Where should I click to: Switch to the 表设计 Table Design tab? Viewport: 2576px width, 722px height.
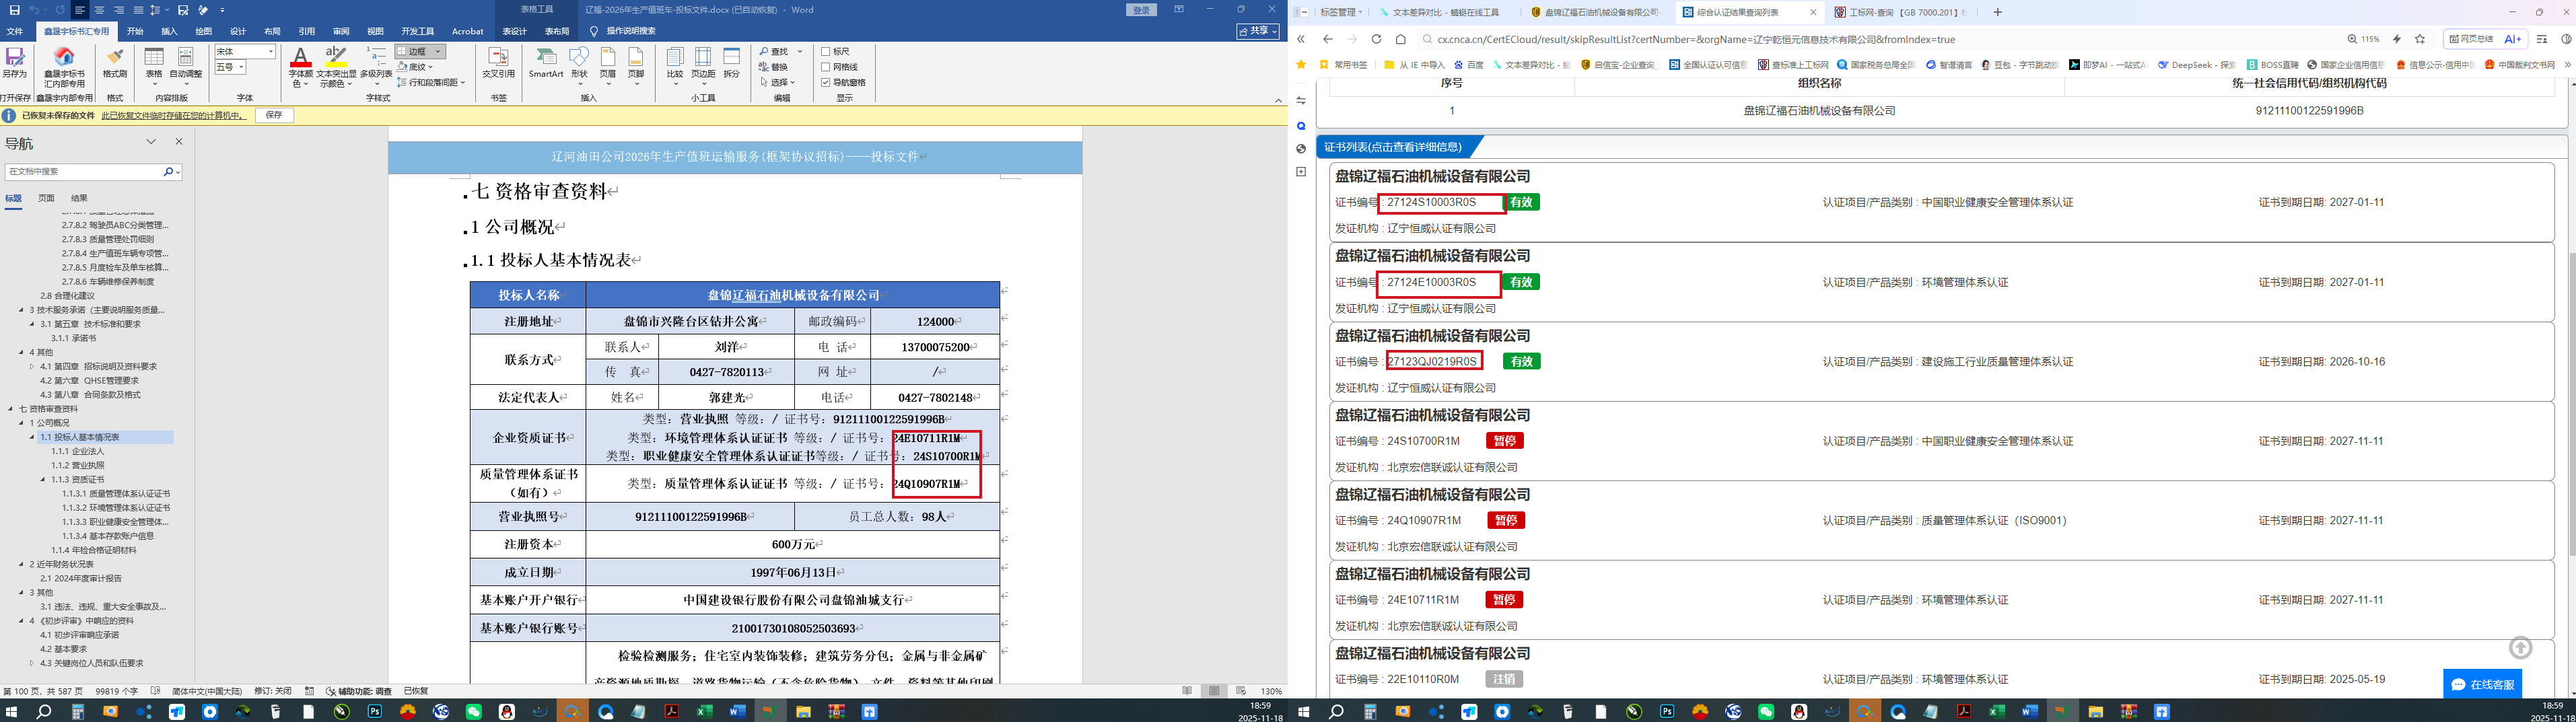click(x=514, y=31)
